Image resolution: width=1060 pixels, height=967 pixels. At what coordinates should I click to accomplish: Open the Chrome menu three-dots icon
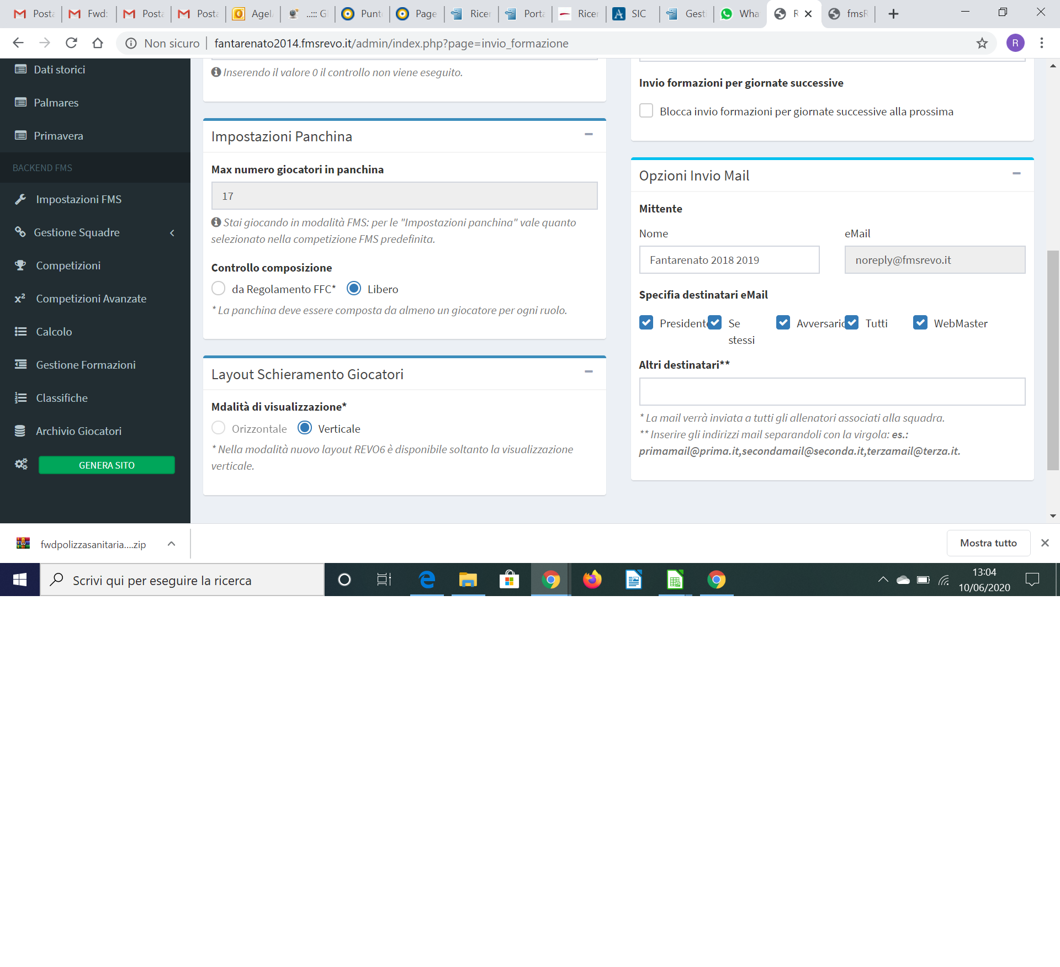pyautogui.click(x=1041, y=43)
